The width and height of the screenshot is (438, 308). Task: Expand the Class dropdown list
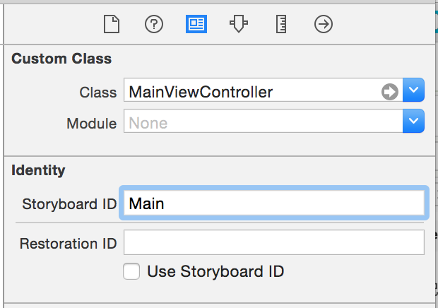click(414, 90)
